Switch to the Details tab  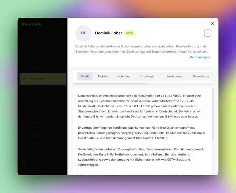(103, 76)
